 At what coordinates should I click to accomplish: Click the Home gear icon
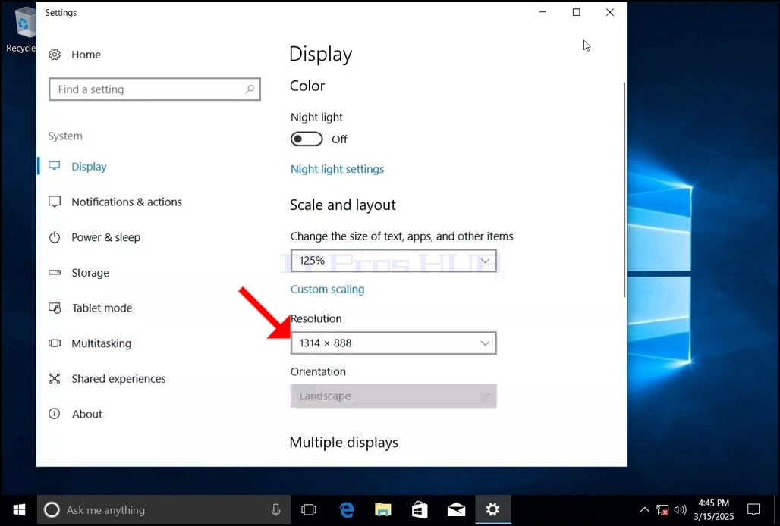click(x=54, y=55)
